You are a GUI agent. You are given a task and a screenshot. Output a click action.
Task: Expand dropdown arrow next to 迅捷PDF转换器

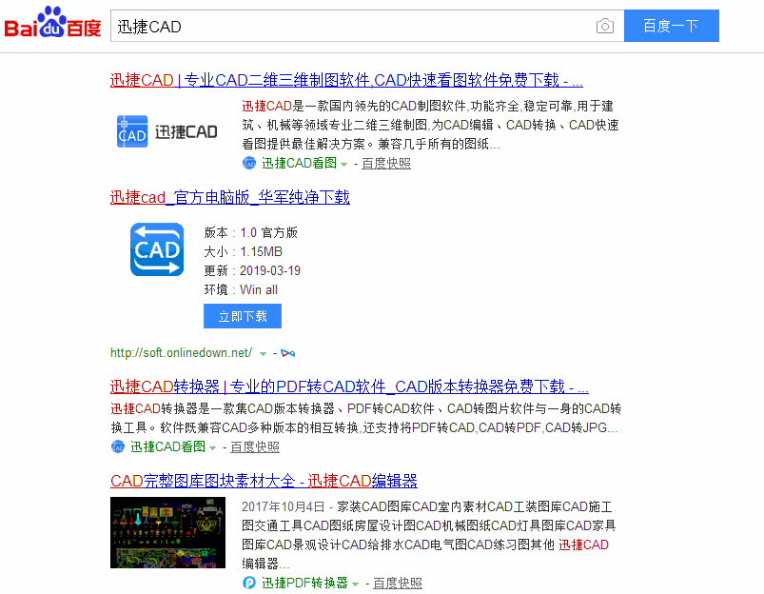coord(355,584)
